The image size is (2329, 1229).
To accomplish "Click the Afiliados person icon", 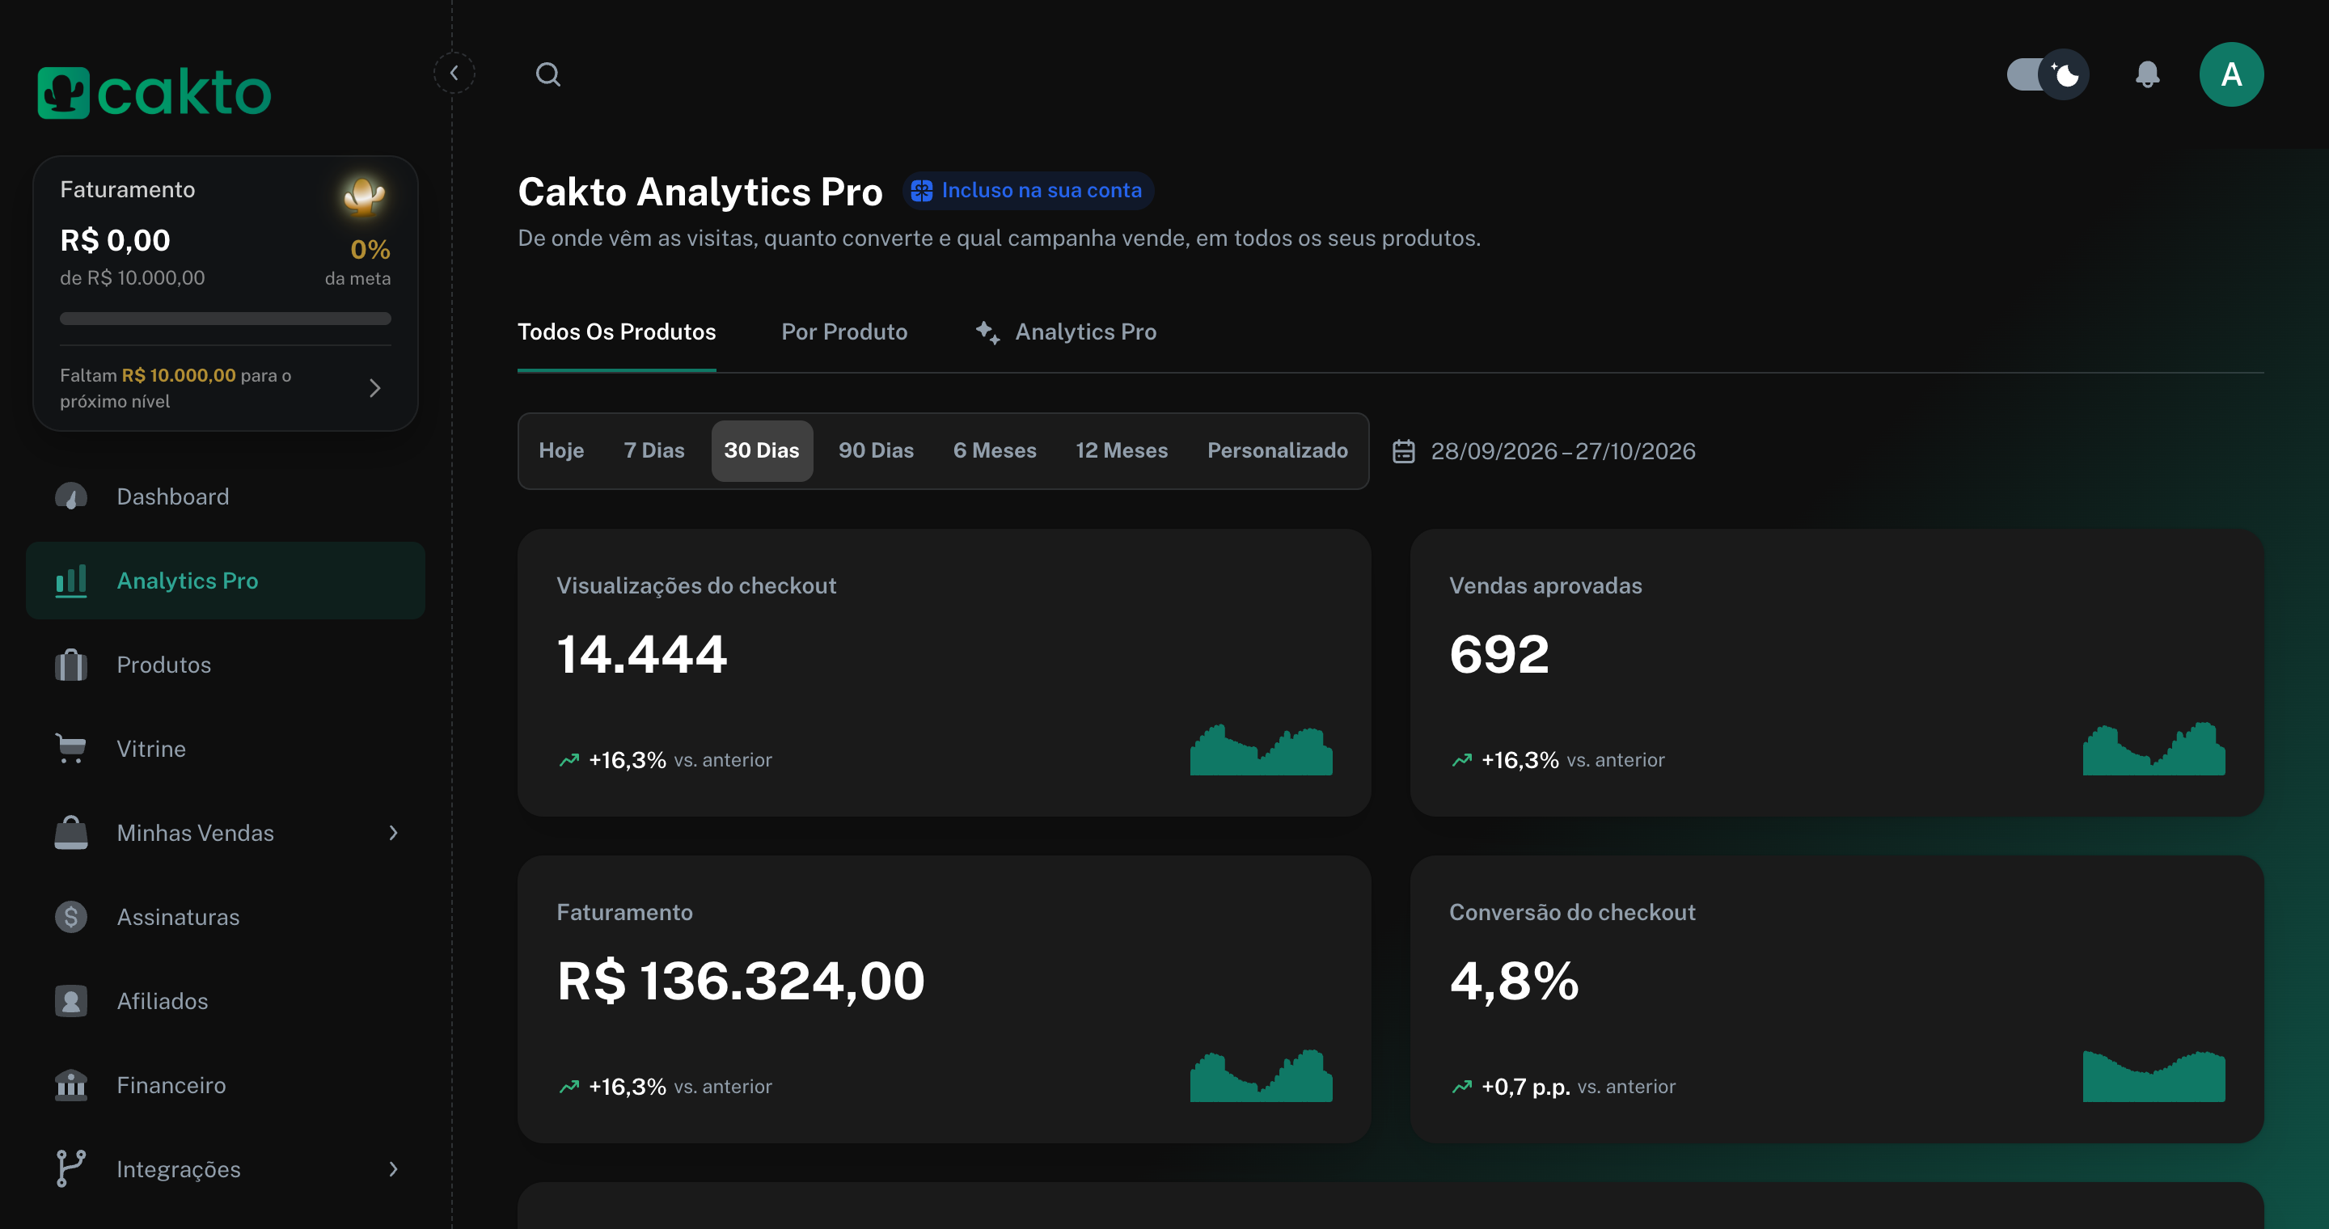I will click(70, 1001).
